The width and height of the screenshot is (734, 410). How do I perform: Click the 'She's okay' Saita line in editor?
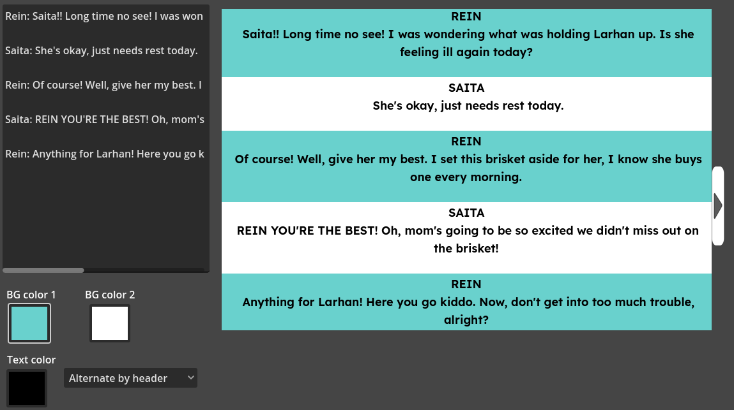click(x=101, y=50)
